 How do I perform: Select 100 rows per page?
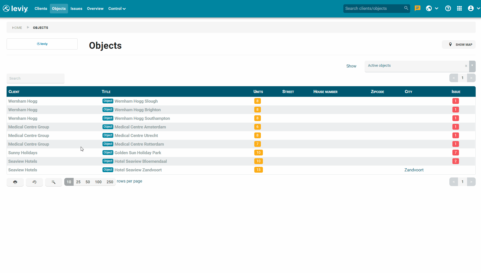pyautogui.click(x=98, y=182)
